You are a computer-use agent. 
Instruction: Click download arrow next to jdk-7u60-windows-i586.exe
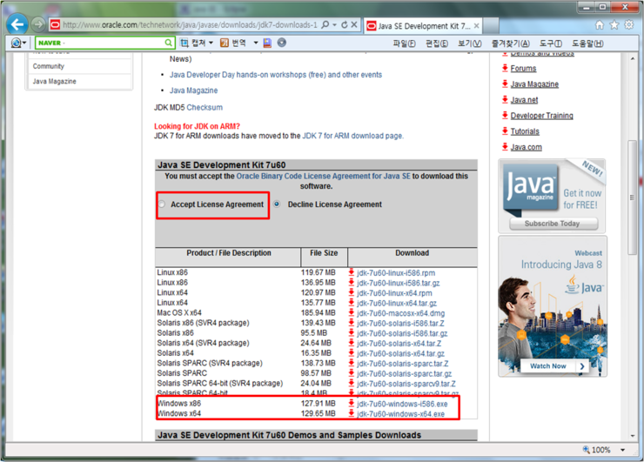[x=352, y=404]
